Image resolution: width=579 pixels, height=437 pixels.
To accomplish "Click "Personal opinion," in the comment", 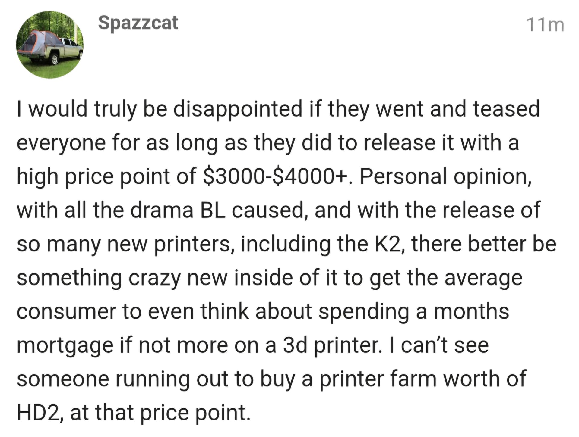I will pyautogui.click(x=446, y=177).
